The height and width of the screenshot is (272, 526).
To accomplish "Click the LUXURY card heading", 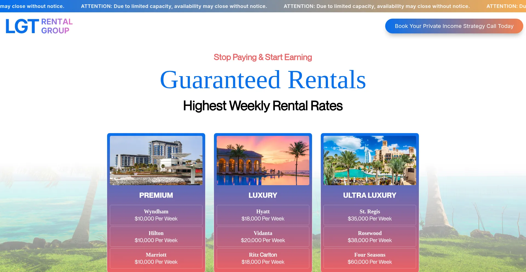I will 263,195.
